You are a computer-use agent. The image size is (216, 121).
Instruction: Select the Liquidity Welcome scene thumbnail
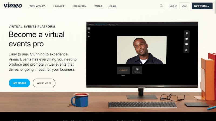click(x=123, y=70)
